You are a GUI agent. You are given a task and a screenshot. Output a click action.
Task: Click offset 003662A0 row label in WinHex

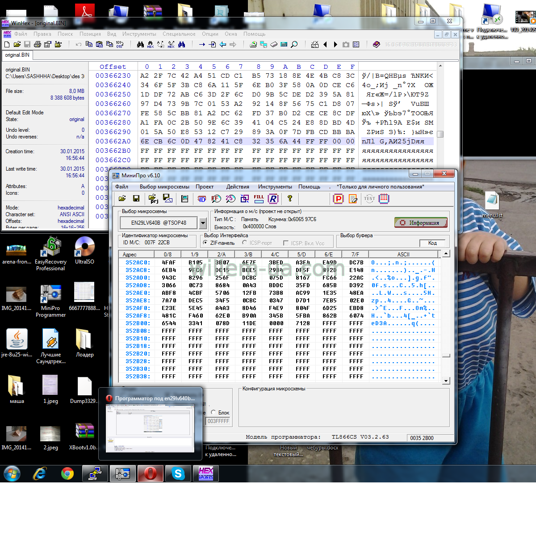[x=113, y=141]
